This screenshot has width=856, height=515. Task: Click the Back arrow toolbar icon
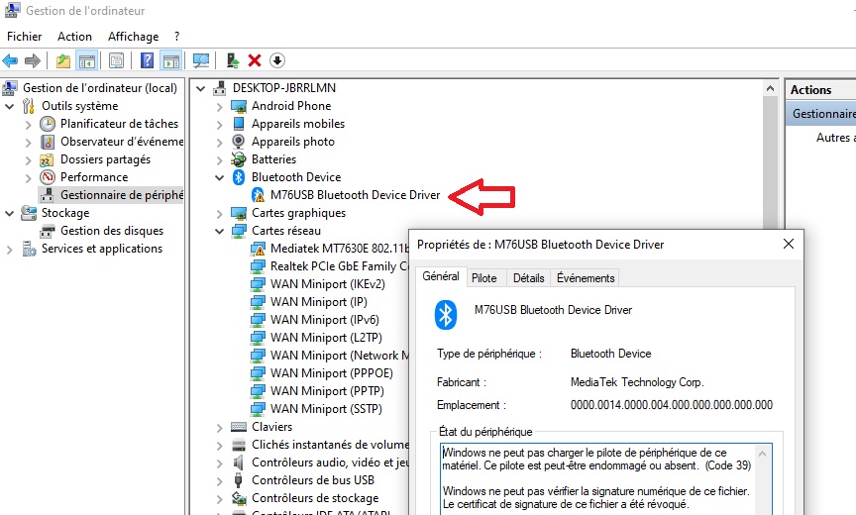tap(10, 60)
